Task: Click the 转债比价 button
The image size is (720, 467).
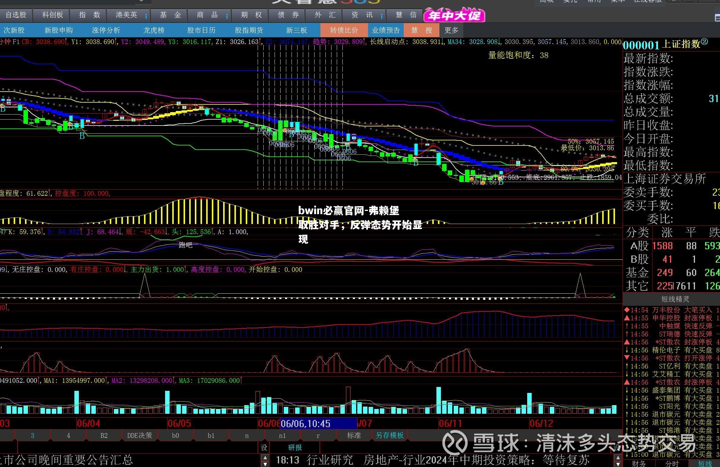Action: (344, 30)
